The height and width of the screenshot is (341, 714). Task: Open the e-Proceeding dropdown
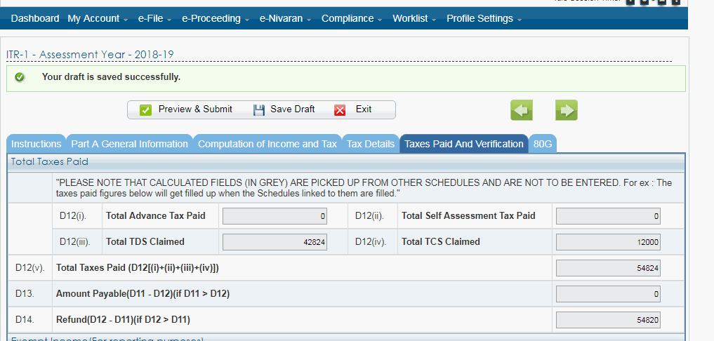[x=216, y=19]
